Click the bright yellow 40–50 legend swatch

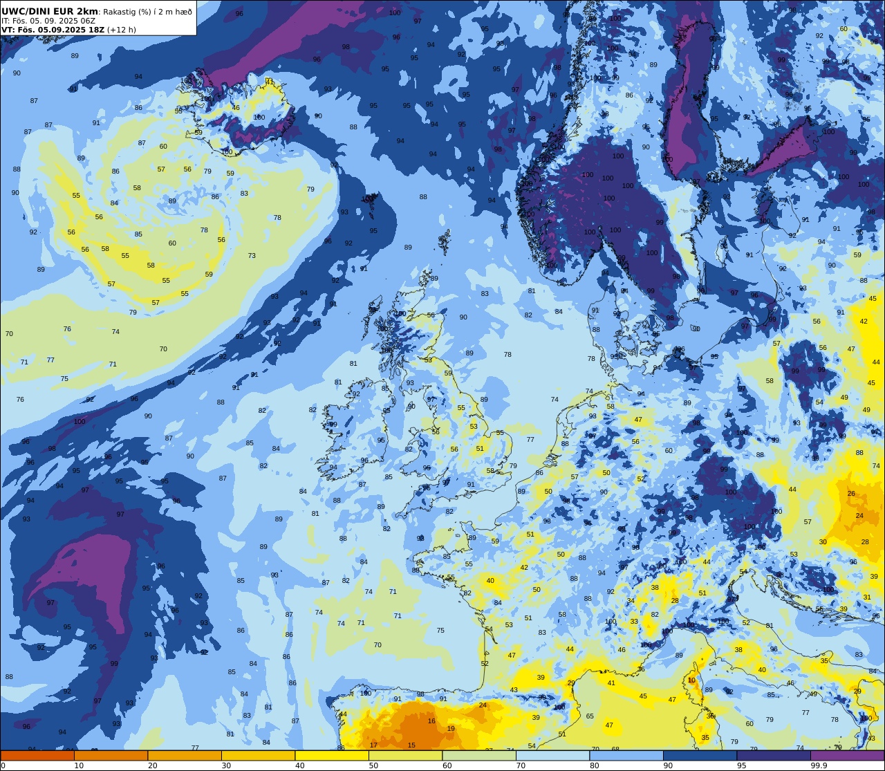click(332, 755)
